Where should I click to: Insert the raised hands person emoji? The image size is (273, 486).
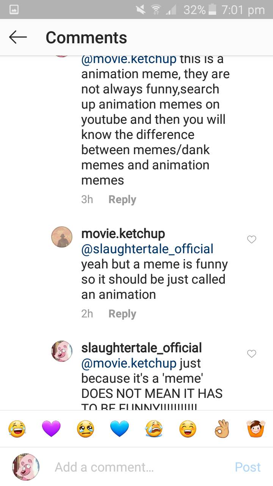(256, 429)
